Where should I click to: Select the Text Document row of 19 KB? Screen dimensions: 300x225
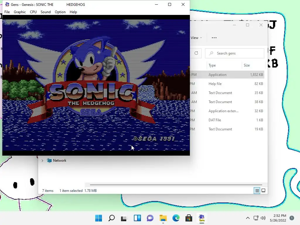pos(227,129)
